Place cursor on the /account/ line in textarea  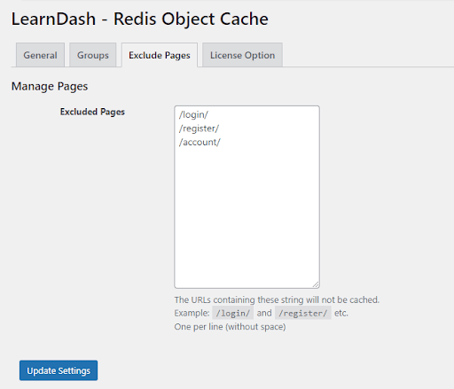(x=200, y=142)
